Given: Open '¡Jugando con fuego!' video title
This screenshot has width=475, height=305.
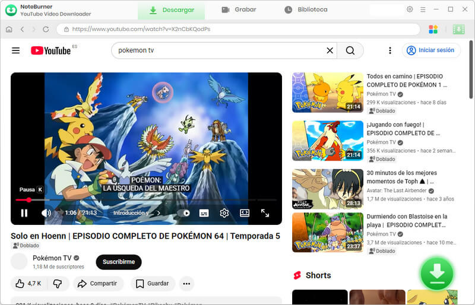Looking at the screenshot, I should [x=403, y=129].
